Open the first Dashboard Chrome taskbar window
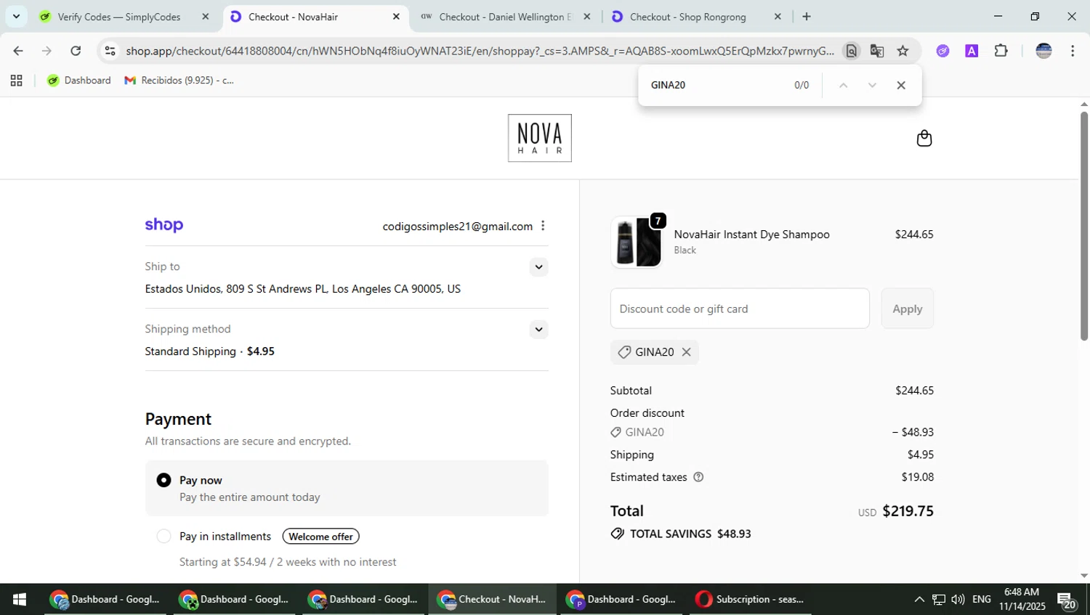Viewport: 1090px width, 615px height. pyautogui.click(x=105, y=599)
